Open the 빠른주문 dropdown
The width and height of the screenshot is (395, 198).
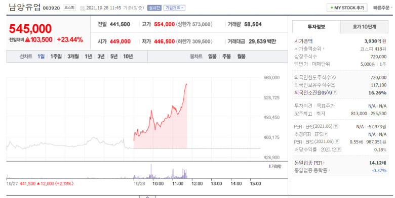383,8
